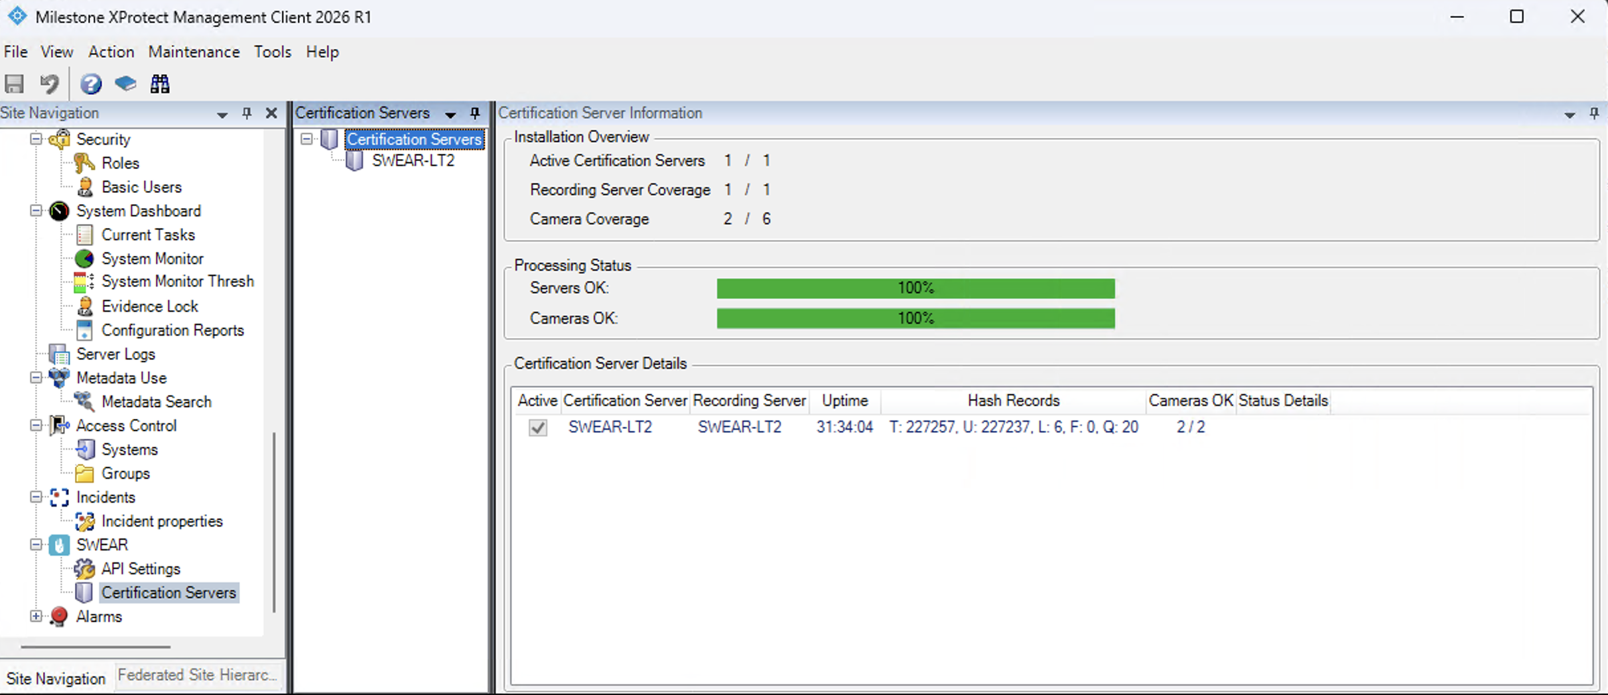The height and width of the screenshot is (695, 1608).
Task: Click the SWEAR node icon
Action: click(x=59, y=545)
